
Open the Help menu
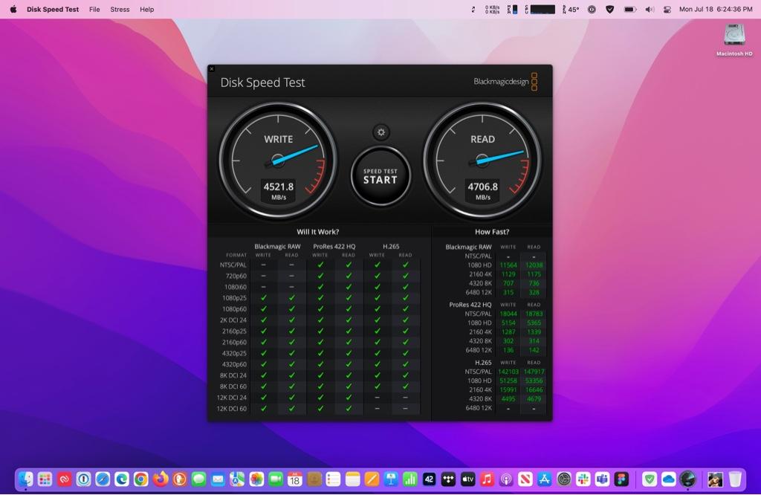(x=146, y=9)
